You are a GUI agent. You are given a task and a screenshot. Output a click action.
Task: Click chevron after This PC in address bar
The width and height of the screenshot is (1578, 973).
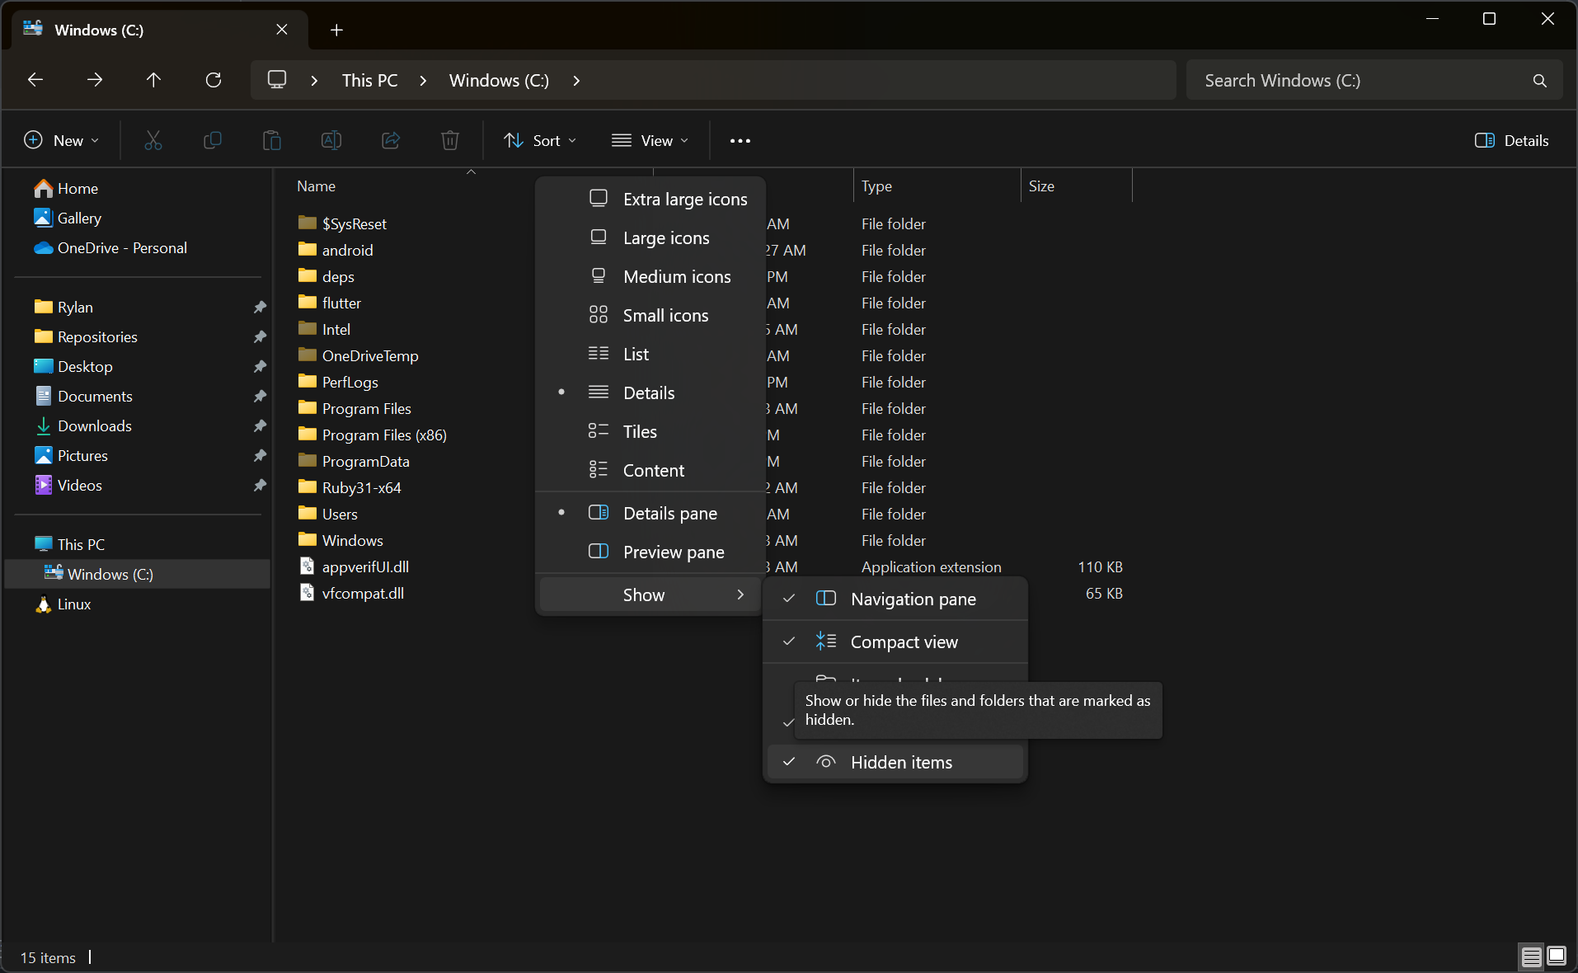tap(423, 81)
